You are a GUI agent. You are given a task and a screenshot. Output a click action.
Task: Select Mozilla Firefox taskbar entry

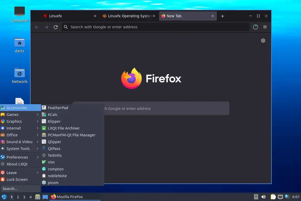tap(75, 197)
